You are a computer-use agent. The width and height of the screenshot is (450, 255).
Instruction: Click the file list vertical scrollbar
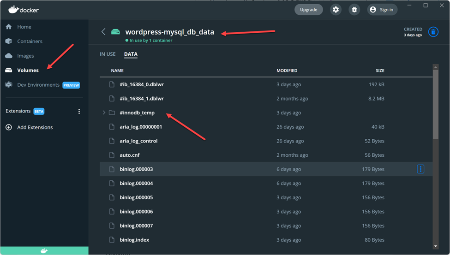click(x=435, y=106)
